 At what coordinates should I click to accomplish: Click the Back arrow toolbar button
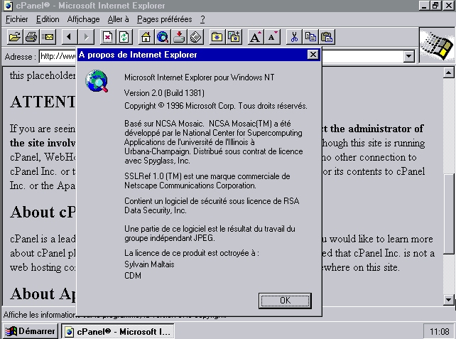pyautogui.click(x=69, y=36)
